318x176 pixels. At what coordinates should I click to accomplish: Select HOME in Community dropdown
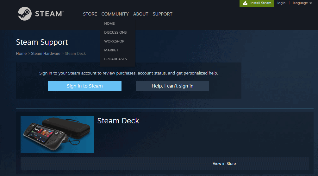109,23
